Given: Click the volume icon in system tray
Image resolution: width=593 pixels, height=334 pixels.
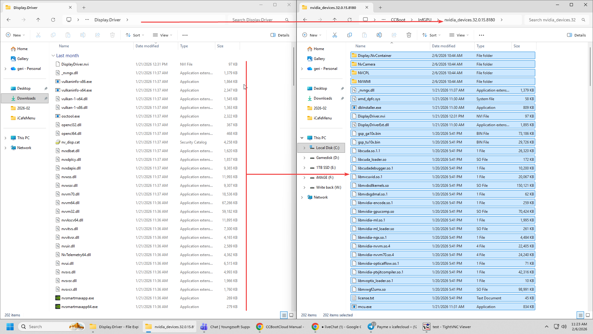Looking at the screenshot, I should point(564,327).
